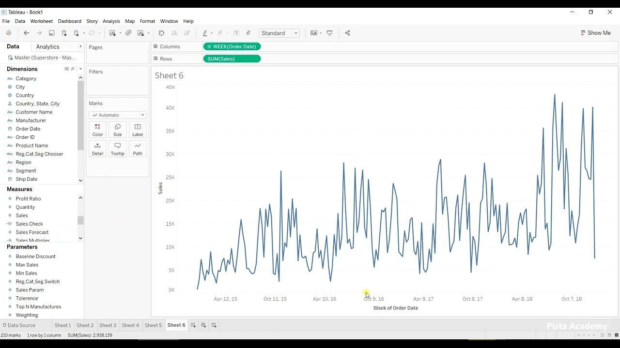Open the Worksheet menu
620x348 pixels.
coord(41,21)
